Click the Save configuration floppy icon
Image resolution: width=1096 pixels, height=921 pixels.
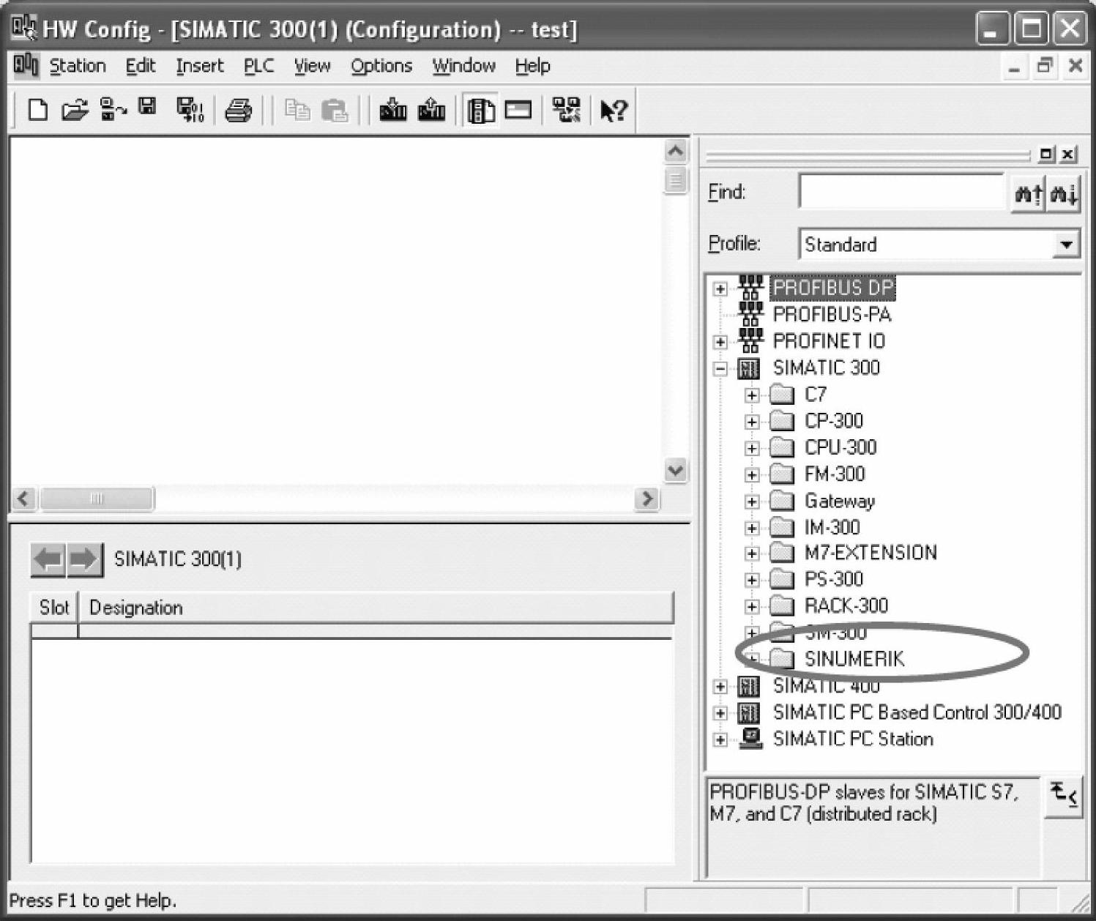click(x=148, y=107)
